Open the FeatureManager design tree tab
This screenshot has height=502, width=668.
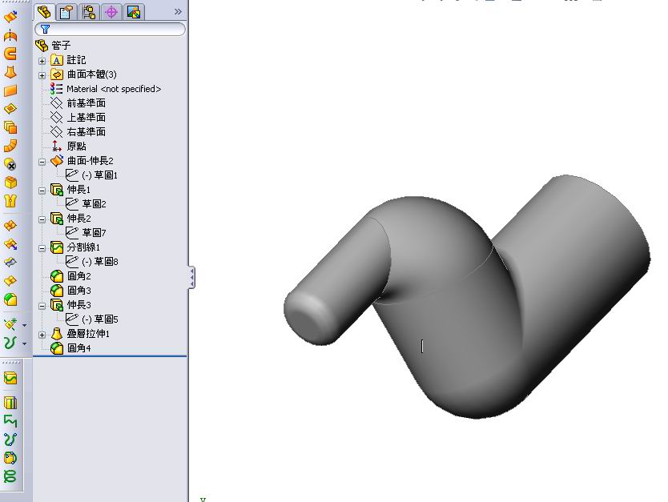tap(44, 12)
